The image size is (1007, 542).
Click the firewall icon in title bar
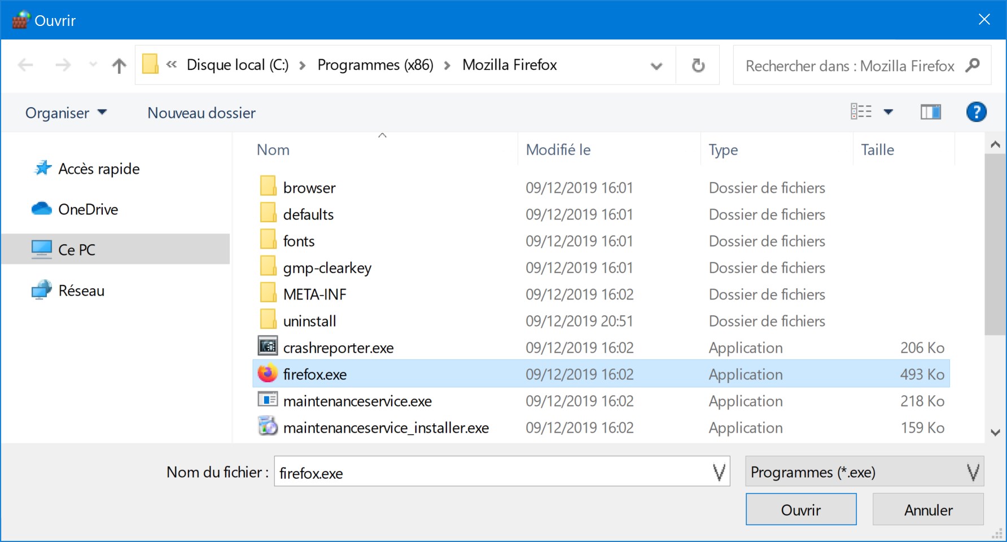tap(20, 20)
